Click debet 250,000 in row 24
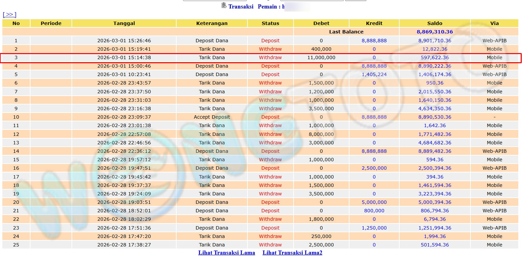The height and width of the screenshot is (262, 522). pos(321,236)
